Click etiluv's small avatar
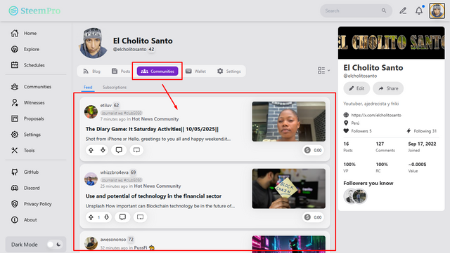 coord(91,111)
